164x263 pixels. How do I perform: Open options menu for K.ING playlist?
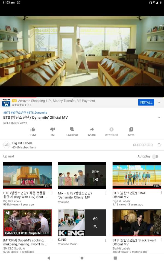(106, 240)
